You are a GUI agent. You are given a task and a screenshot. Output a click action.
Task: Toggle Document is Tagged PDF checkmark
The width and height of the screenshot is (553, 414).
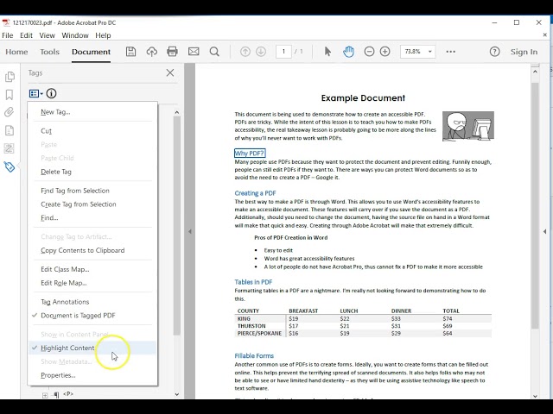pyautogui.click(x=78, y=316)
